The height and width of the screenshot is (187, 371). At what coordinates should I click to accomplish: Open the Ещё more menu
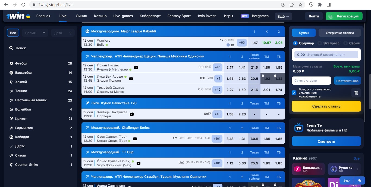283,16
